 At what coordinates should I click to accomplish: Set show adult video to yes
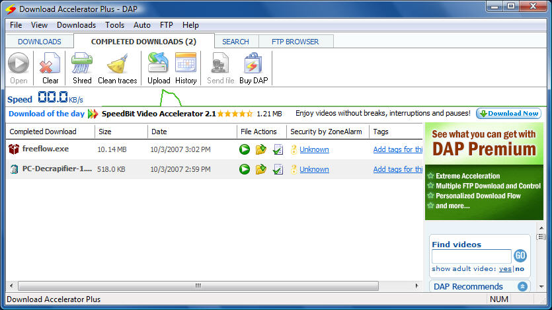pyautogui.click(x=505, y=269)
